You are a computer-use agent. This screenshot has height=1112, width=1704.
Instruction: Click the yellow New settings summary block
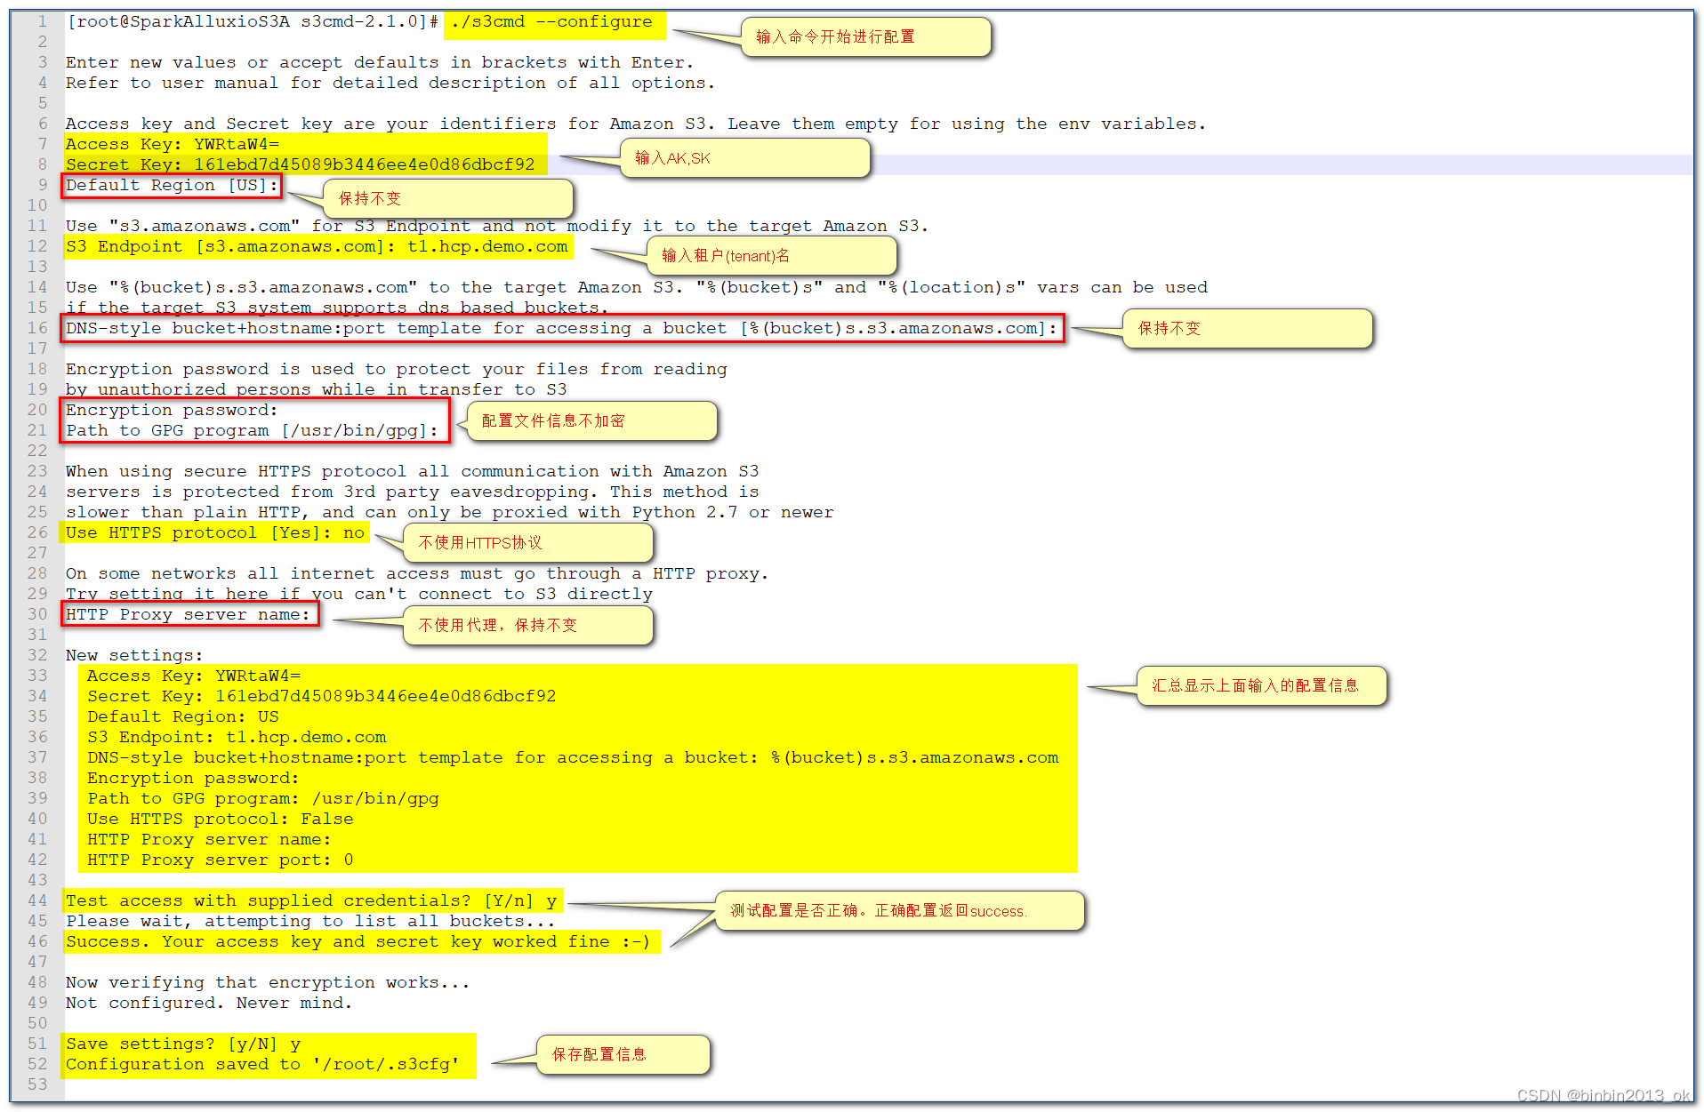pyautogui.click(x=574, y=766)
